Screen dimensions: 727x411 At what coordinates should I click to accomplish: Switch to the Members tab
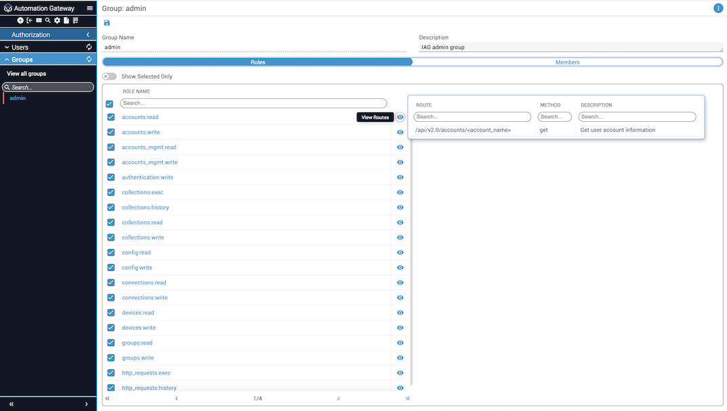[x=568, y=62]
